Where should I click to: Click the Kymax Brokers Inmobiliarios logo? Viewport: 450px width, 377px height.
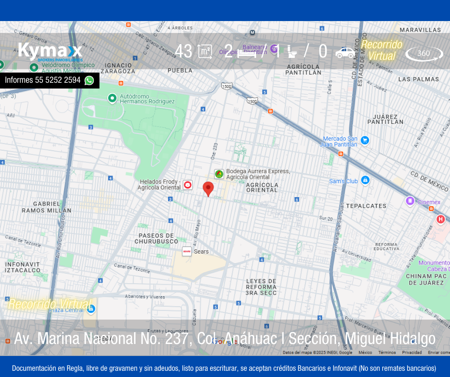coord(50,52)
